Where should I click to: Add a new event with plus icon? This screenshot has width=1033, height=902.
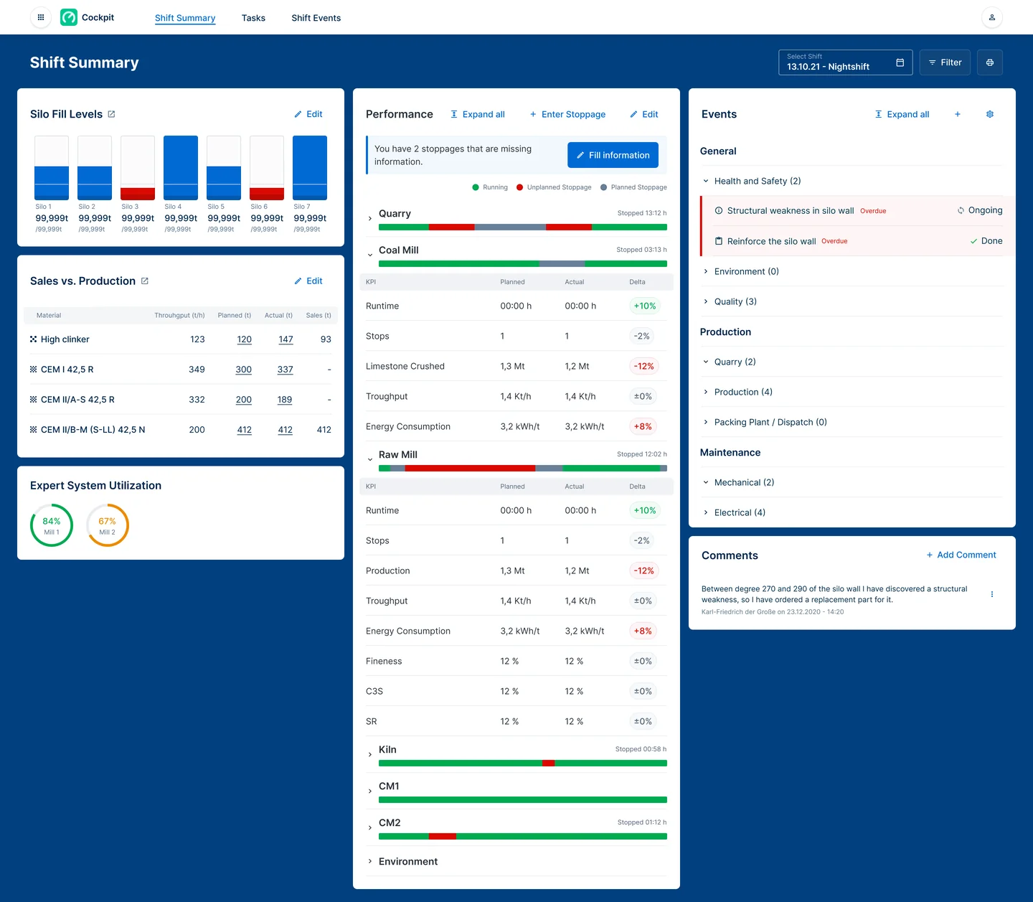pos(958,114)
